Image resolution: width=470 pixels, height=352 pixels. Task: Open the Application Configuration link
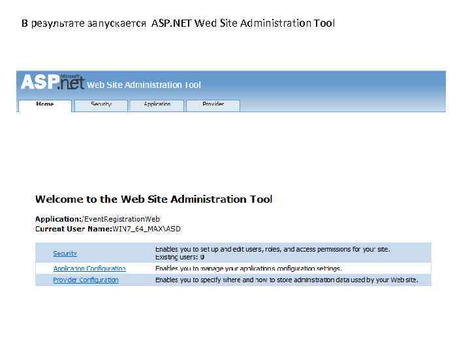point(89,268)
